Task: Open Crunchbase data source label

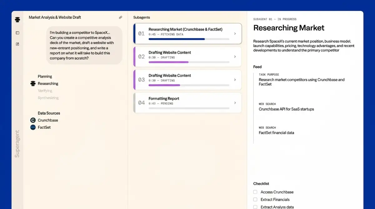Action: 48,120
